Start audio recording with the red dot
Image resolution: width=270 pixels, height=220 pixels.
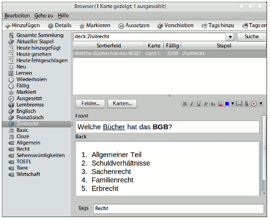254,104
